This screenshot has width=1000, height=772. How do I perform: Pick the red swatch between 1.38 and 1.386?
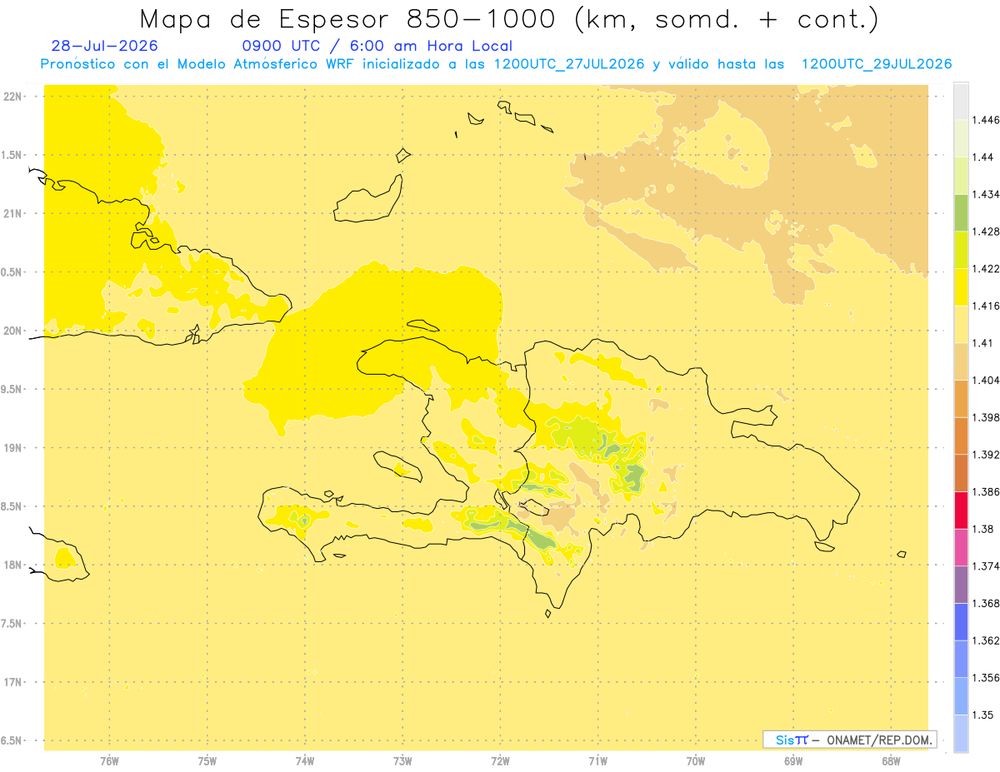(x=961, y=510)
